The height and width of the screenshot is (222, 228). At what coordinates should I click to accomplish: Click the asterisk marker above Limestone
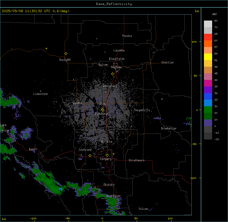40,91
